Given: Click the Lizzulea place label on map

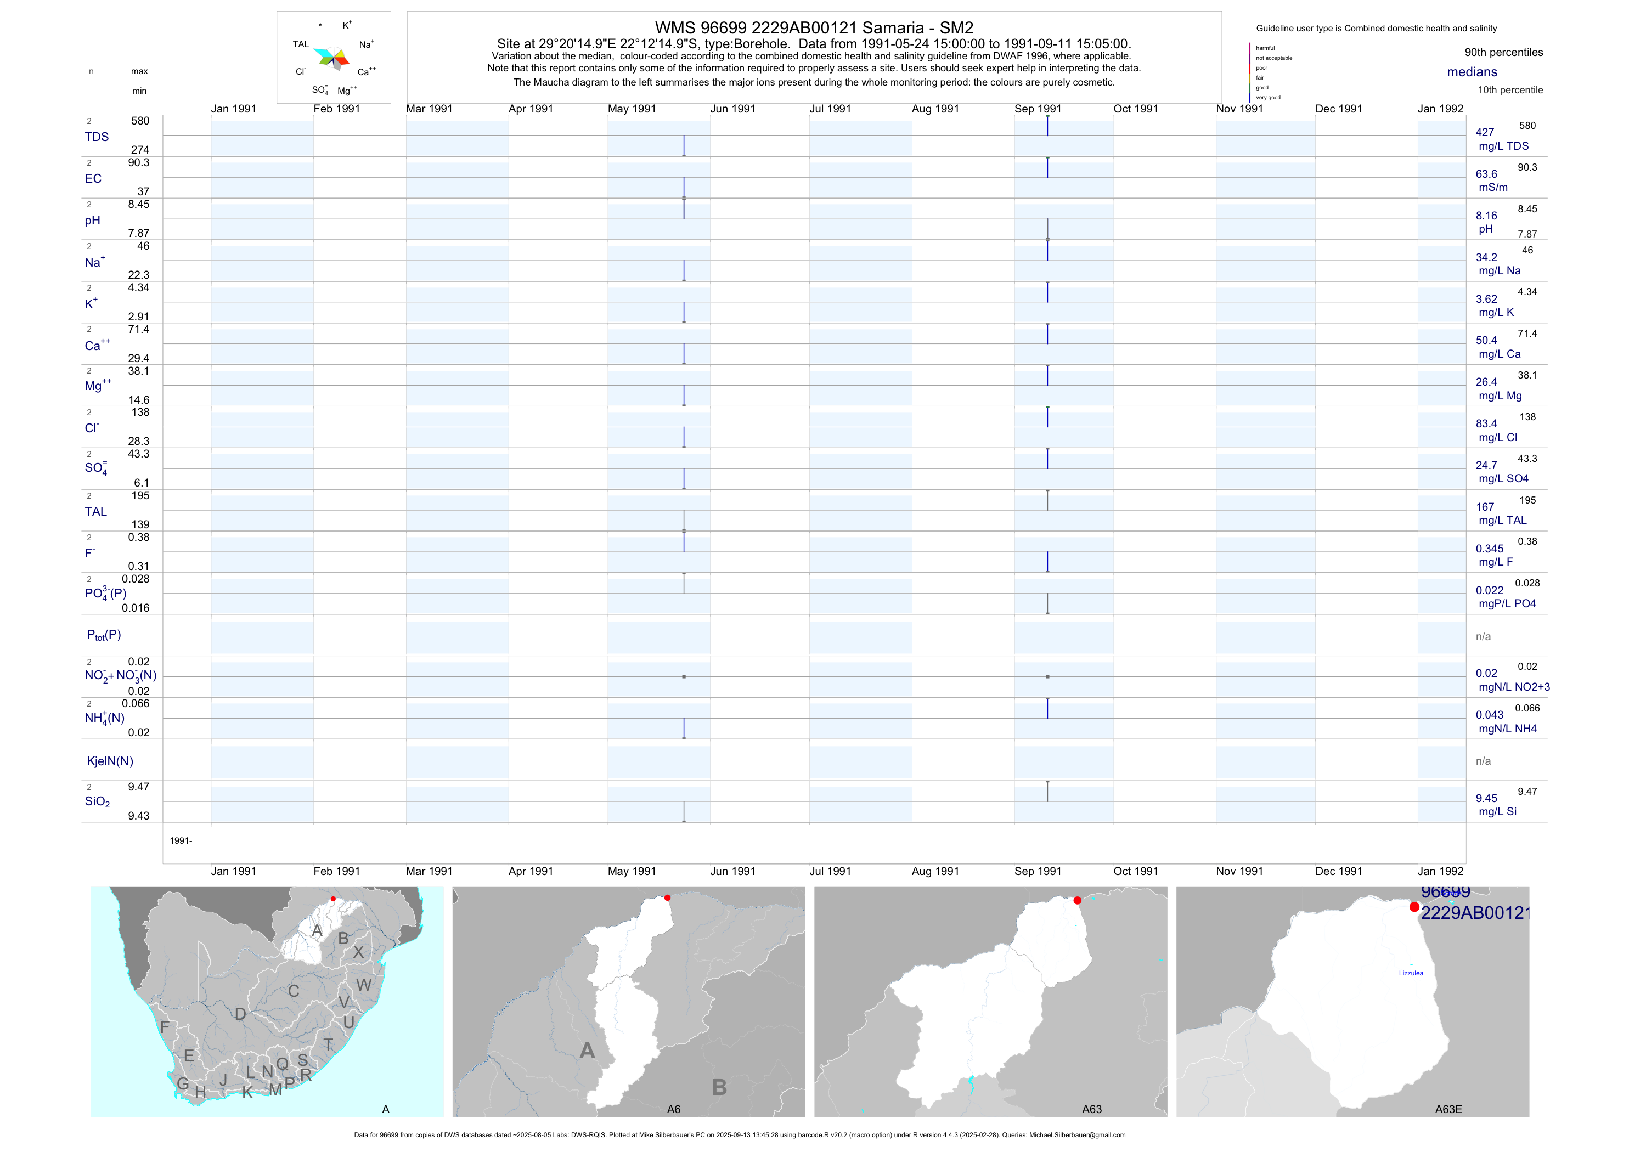Looking at the screenshot, I should 1411,973.
